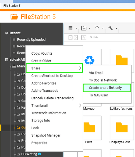This screenshot has height=157, width=135.
Task: Choose Create share link only
Action: tap(107, 88)
